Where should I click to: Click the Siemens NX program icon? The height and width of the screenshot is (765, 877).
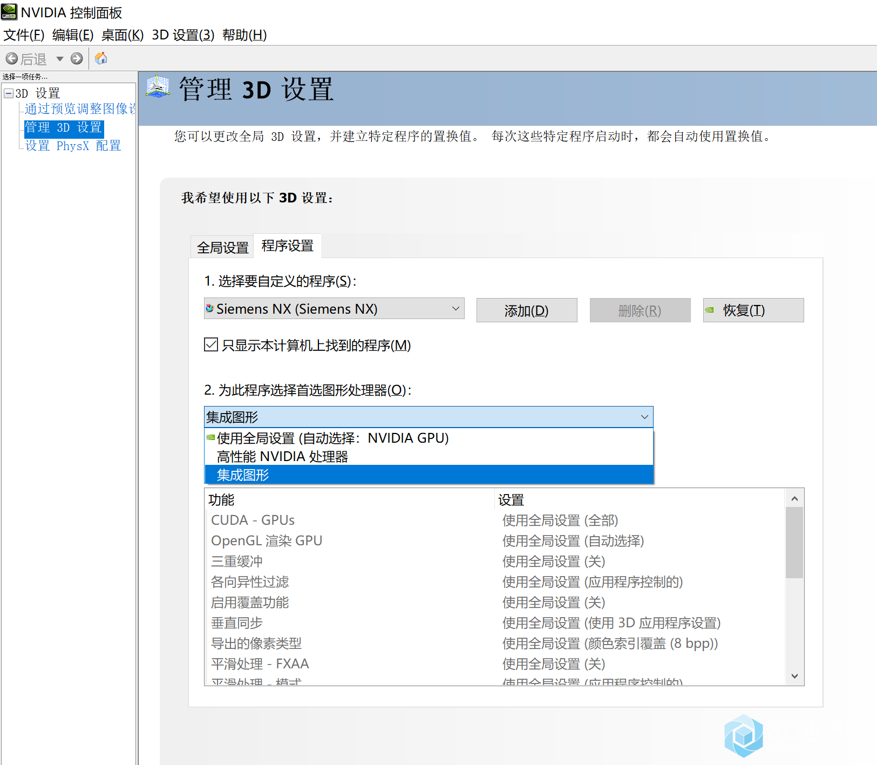(210, 308)
